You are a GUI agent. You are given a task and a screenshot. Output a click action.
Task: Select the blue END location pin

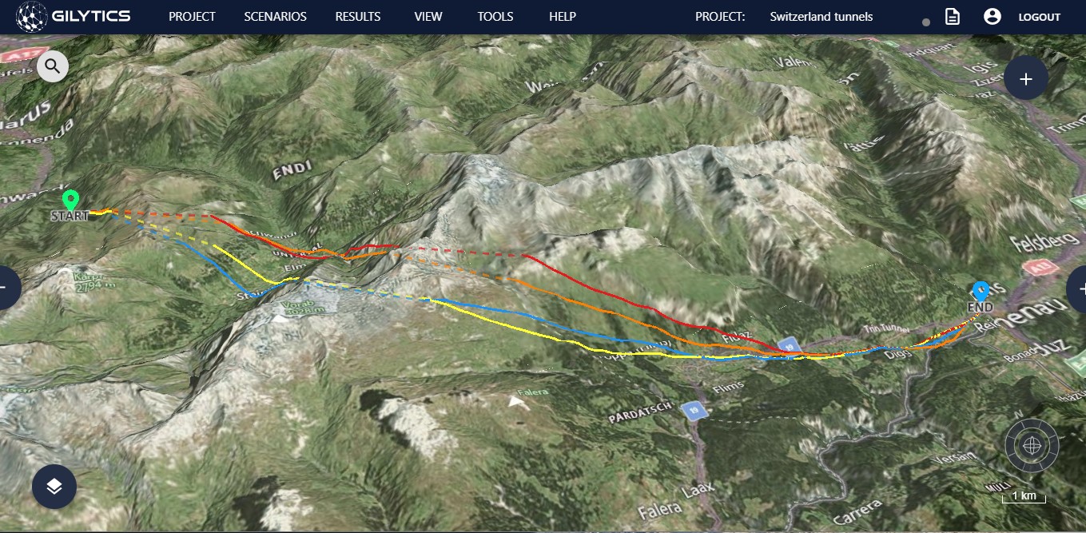click(x=981, y=291)
